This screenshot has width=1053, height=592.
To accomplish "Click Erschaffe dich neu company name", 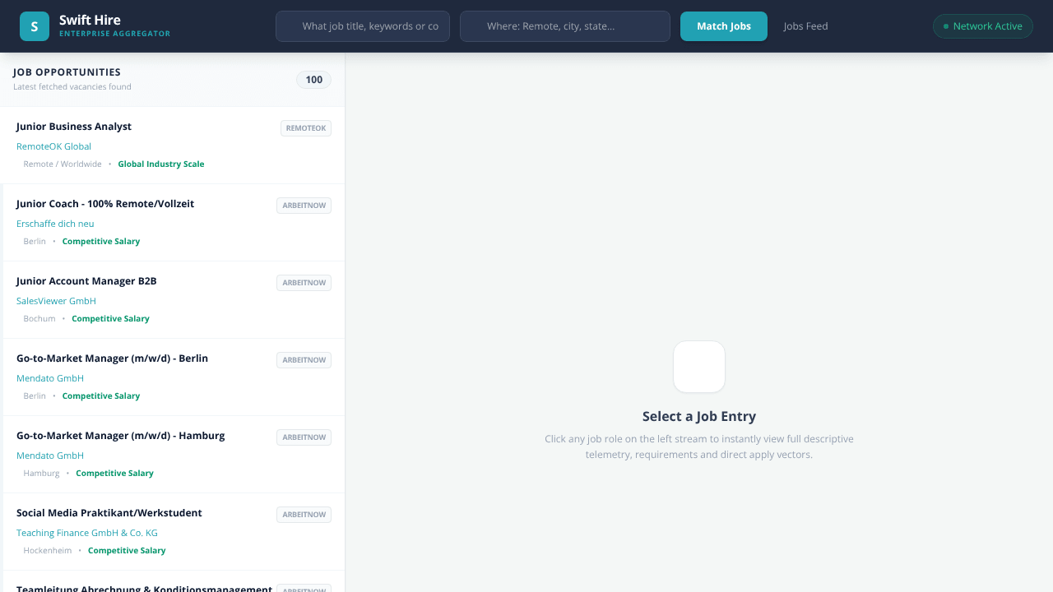I will pos(55,224).
